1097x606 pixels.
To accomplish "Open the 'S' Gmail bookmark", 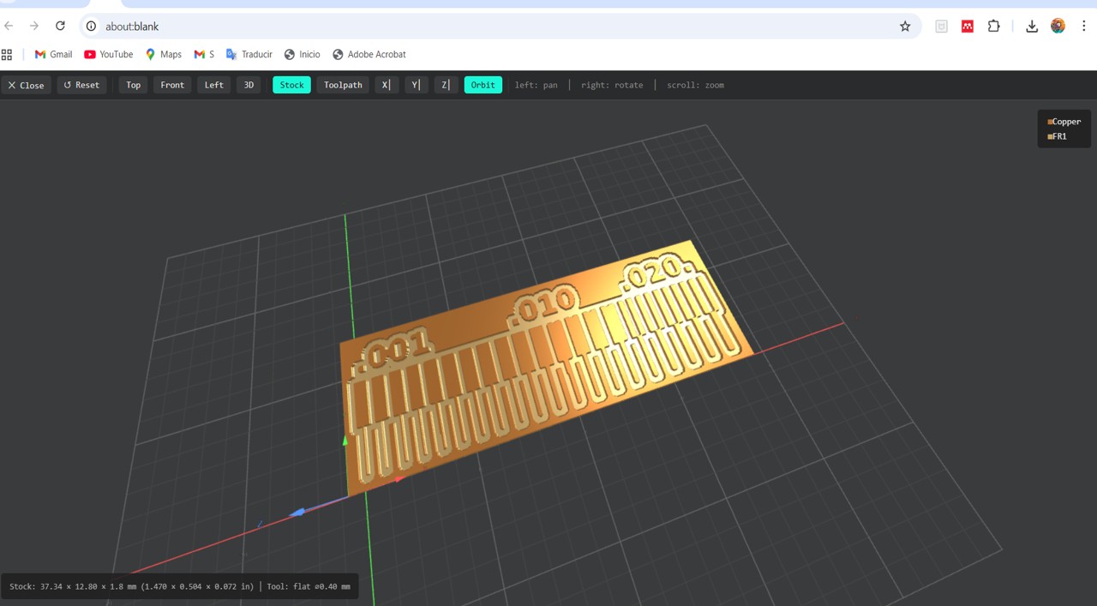I will click(x=204, y=54).
